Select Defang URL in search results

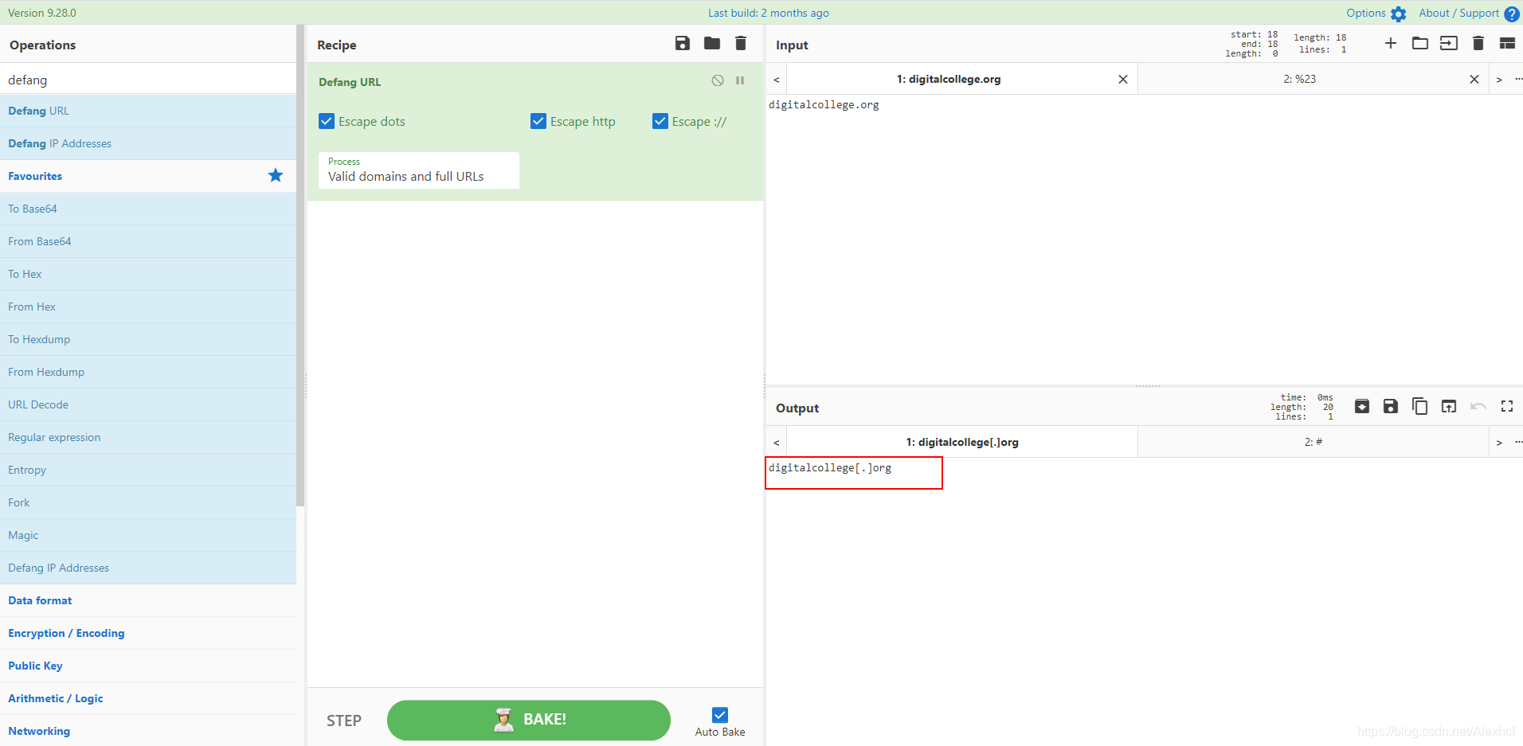pos(148,111)
